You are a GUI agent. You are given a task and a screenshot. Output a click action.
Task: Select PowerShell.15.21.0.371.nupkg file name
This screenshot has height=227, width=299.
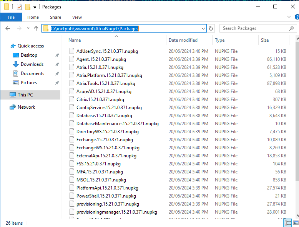pos(106,196)
